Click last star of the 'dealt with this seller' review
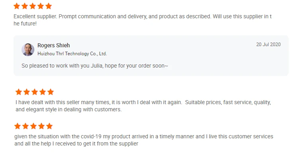The image size is (299, 159). (x=51, y=92)
